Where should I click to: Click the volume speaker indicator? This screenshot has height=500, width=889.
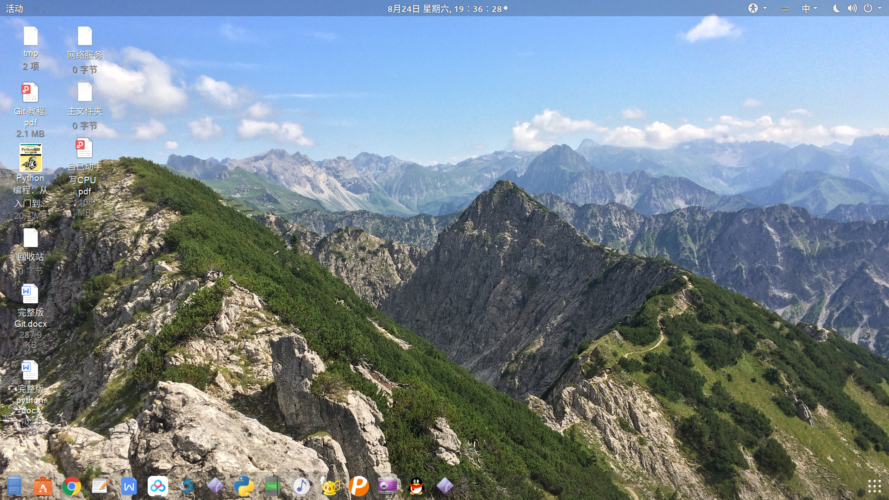pos(852,8)
